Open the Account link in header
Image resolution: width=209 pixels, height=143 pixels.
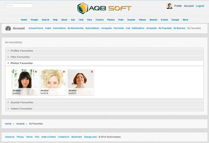coord(189,6)
